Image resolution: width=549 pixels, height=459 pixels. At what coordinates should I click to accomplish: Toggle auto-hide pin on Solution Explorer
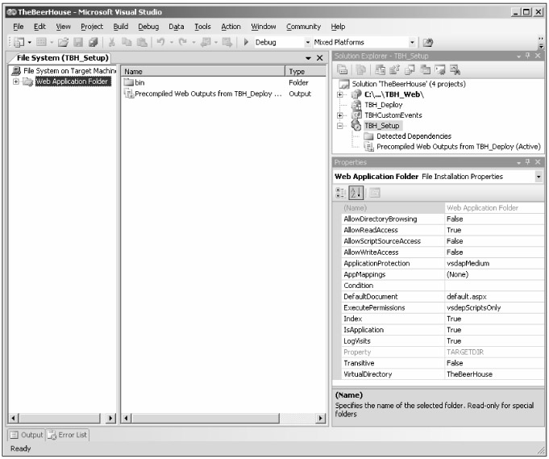[x=530, y=55]
